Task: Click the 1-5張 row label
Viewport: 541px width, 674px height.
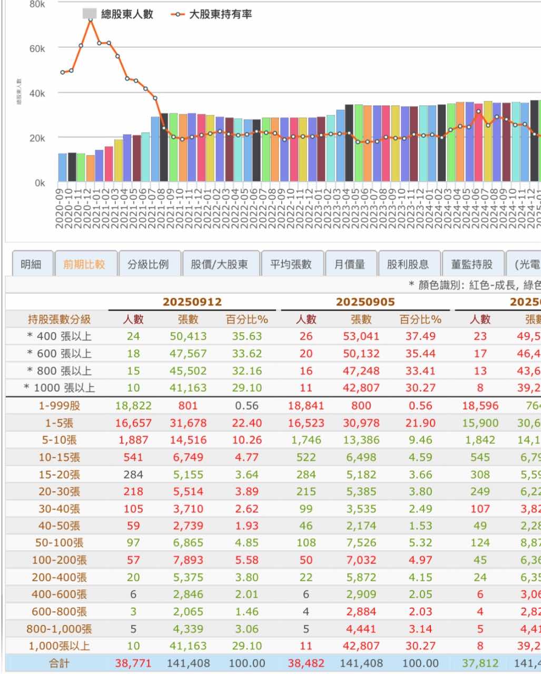Action: (60, 423)
